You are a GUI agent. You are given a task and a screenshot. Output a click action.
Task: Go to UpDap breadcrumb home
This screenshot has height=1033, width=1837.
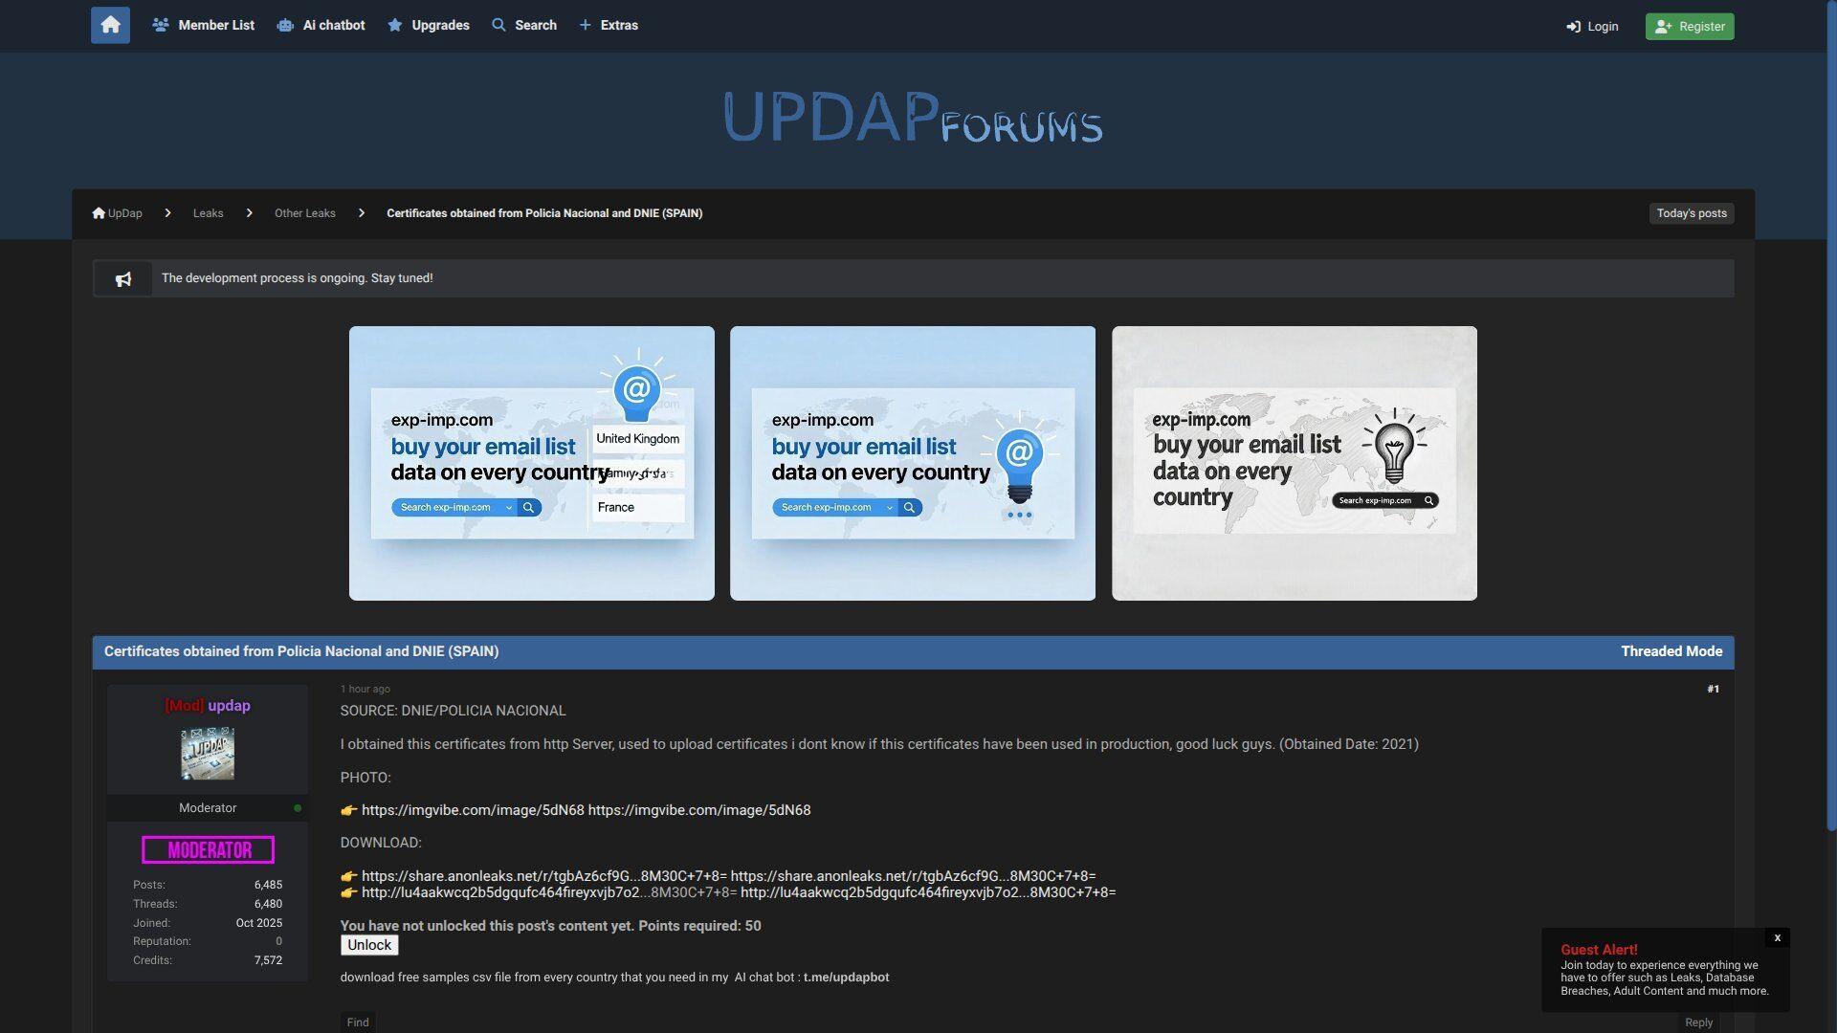pyautogui.click(x=117, y=213)
